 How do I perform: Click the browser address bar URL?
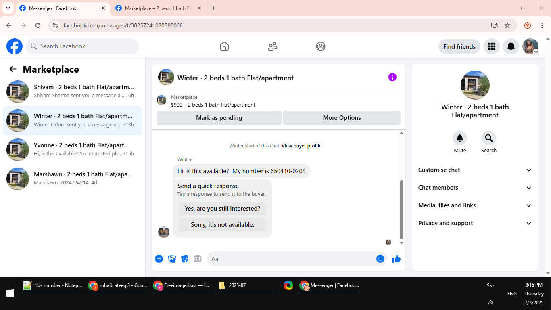click(123, 25)
